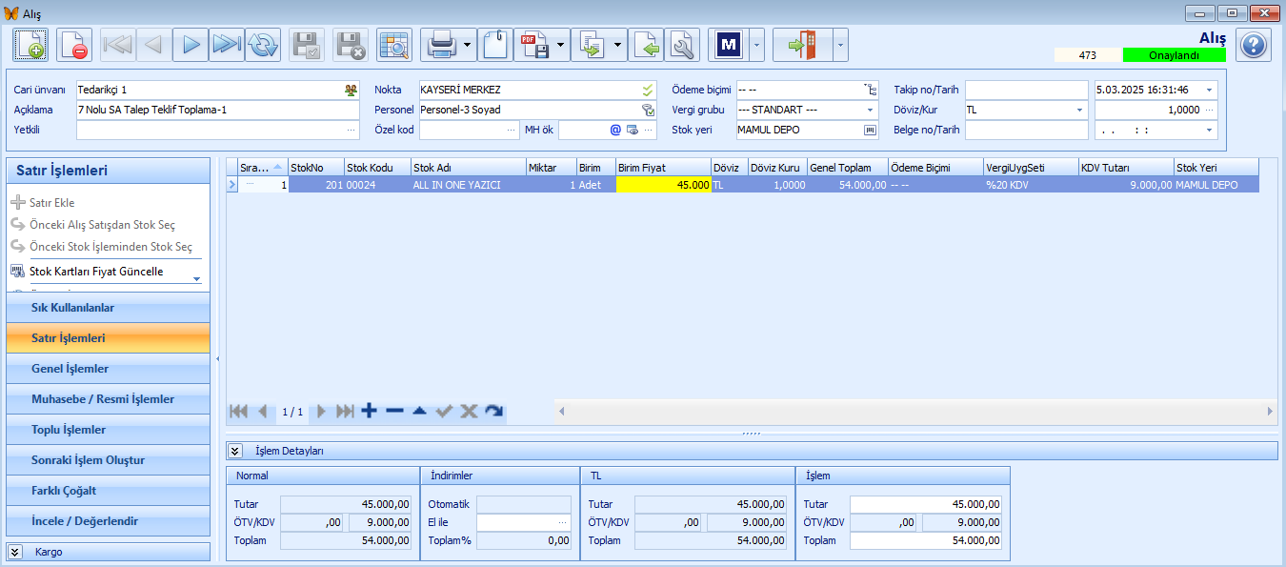Click the save floppy icon with checkmark
Image resolution: width=1286 pixels, height=567 pixels.
click(x=307, y=45)
